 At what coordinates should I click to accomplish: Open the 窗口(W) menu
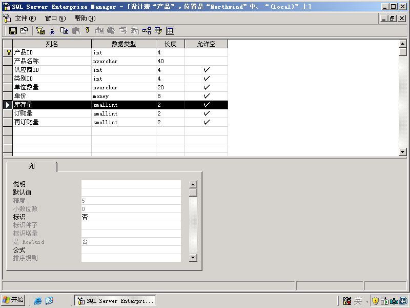click(55, 18)
